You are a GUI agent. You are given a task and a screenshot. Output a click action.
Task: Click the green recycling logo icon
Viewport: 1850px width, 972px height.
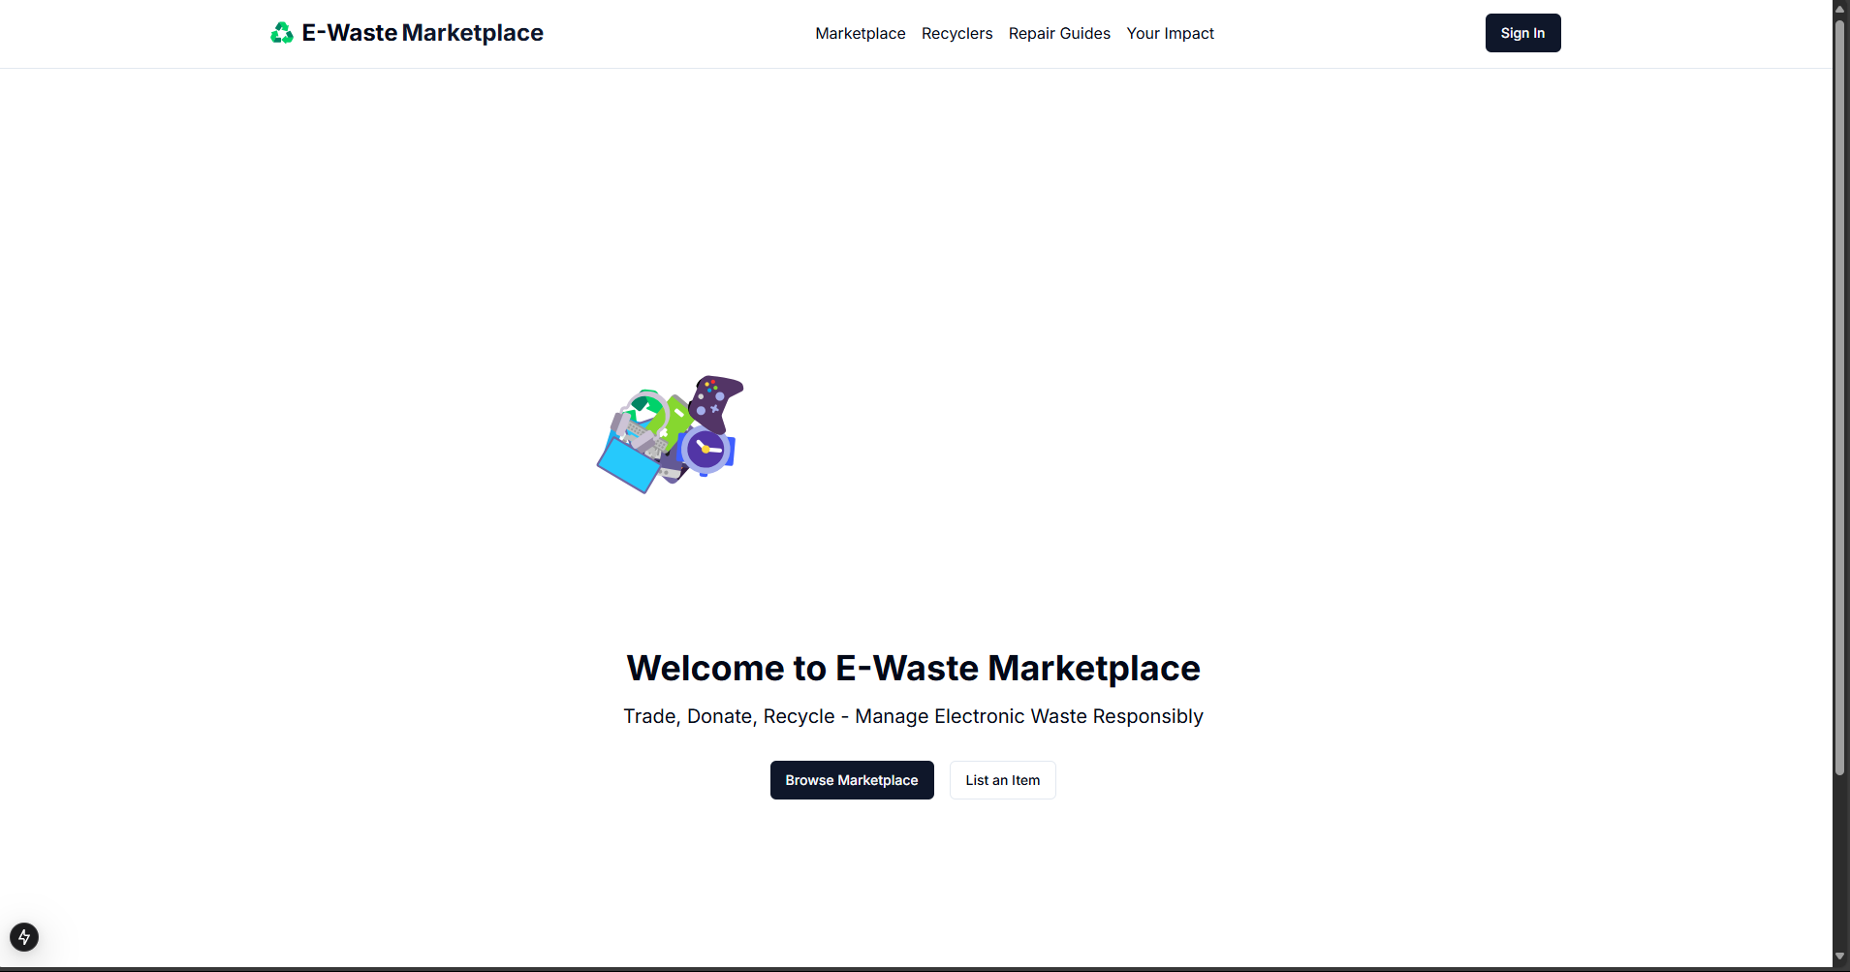click(x=281, y=32)
